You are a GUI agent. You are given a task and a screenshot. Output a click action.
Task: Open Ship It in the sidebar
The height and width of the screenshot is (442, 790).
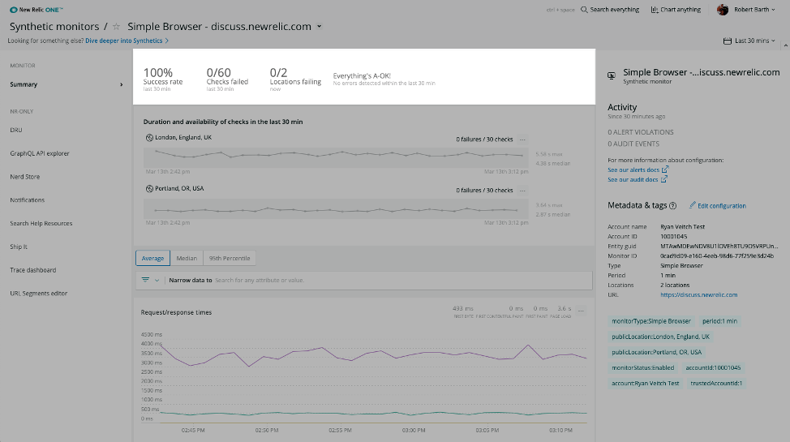(x=19, y=247)
